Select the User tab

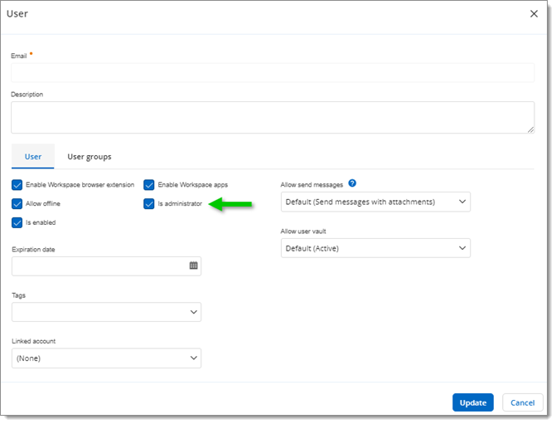(x=33, y=156)
